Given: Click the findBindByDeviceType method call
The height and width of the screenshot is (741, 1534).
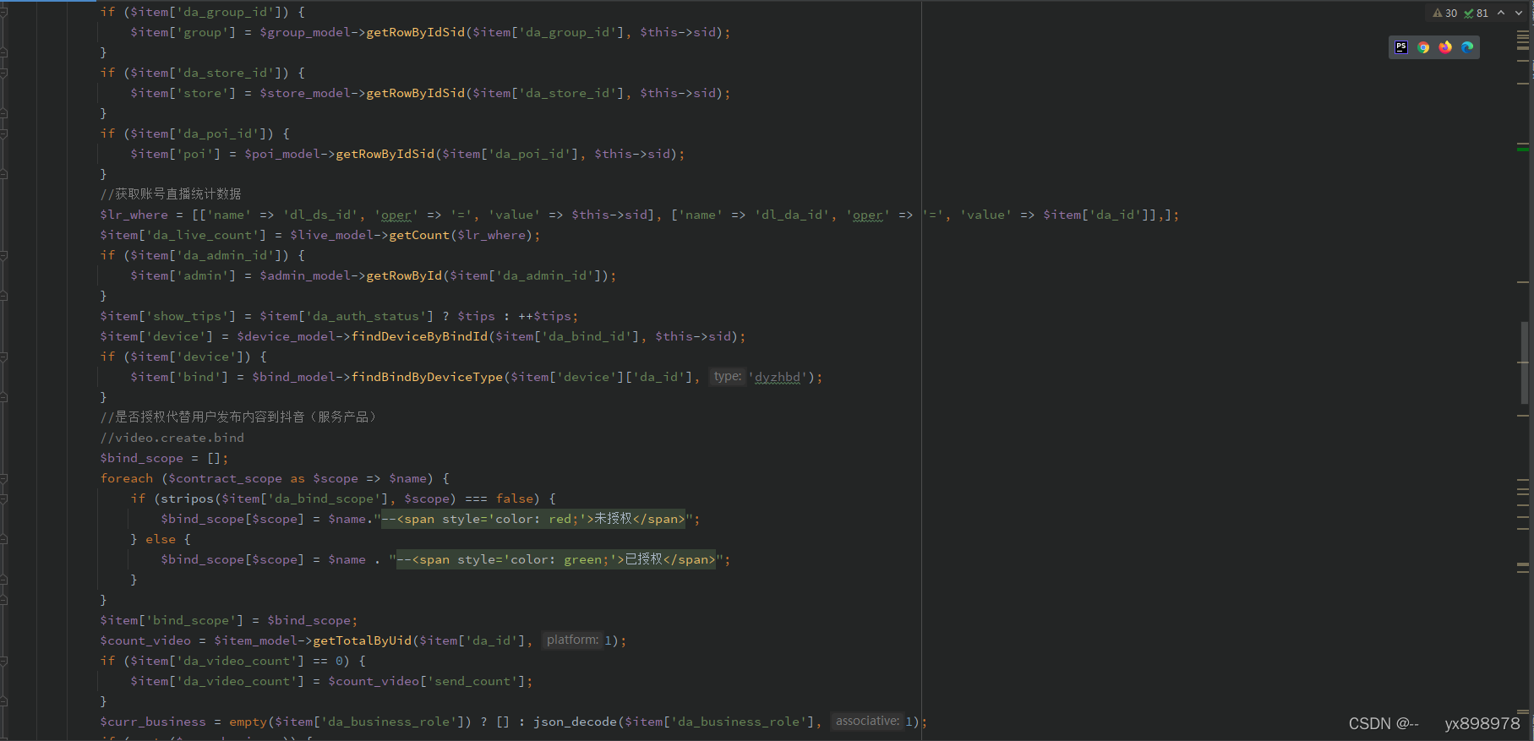Looking at the screenshot, I should 427,378.
